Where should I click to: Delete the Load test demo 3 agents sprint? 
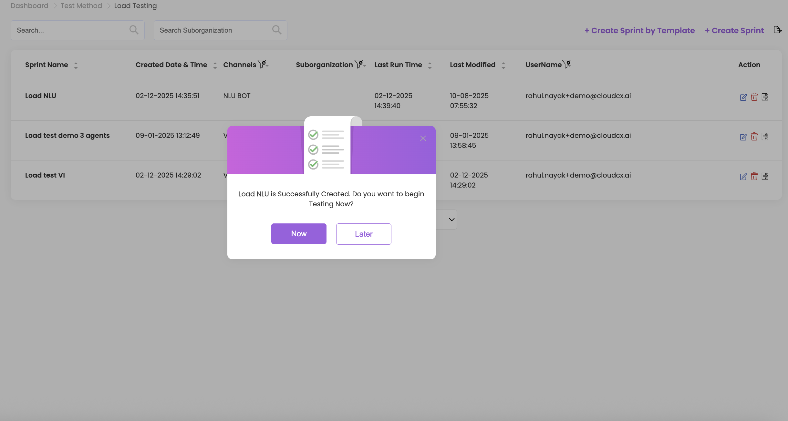[x=754, y=137]
